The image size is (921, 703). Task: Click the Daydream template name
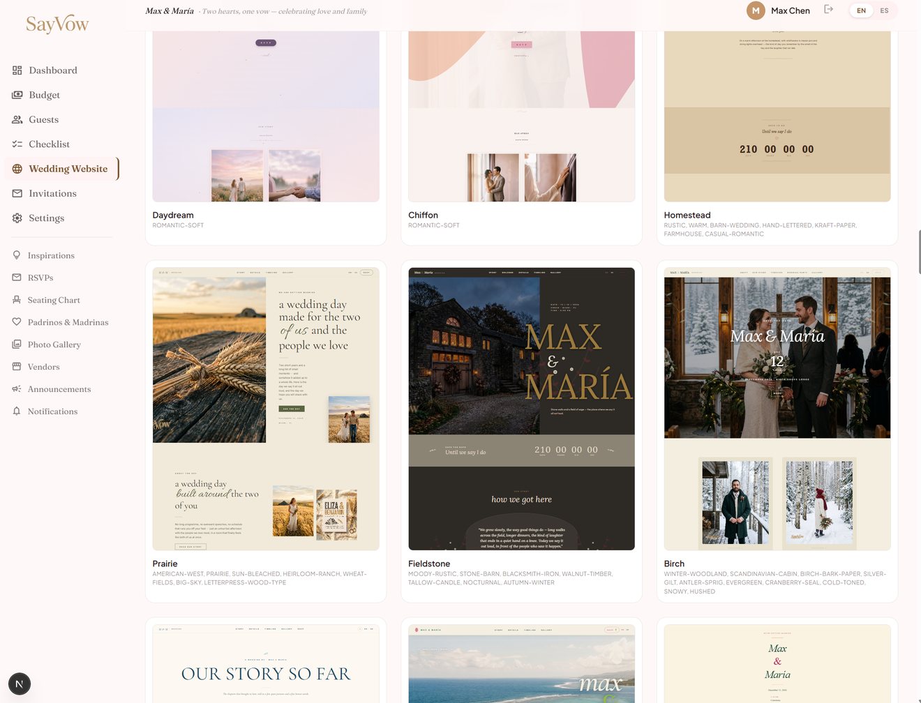click(173, 216)
